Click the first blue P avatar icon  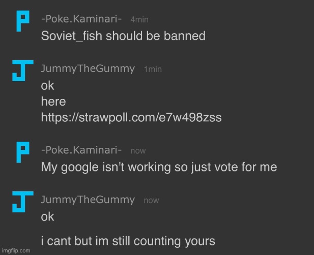pyautogui.click(x=23, y=21)
